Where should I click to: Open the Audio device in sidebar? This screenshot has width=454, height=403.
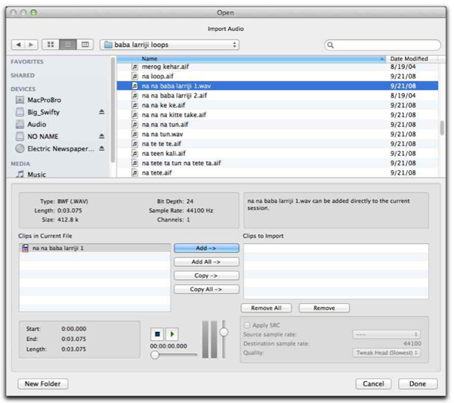[x=36, y=125]
